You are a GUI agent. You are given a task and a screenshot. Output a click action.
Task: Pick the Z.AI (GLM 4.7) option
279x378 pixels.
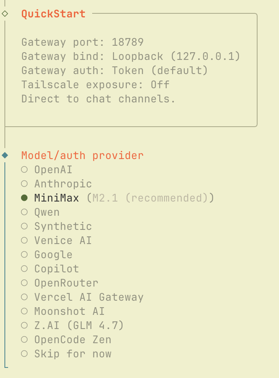tap(24, 325)
